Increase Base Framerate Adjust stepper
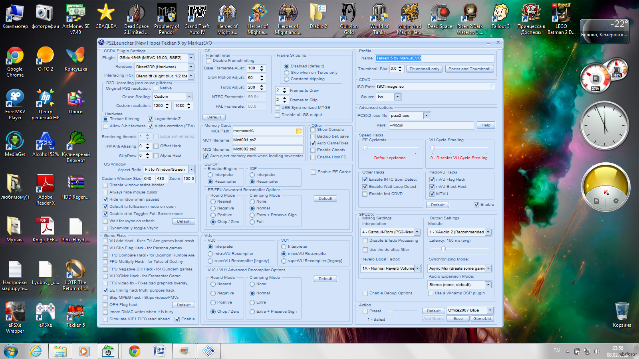The height and width of the screenshot is (359, 639). (262, 67)
